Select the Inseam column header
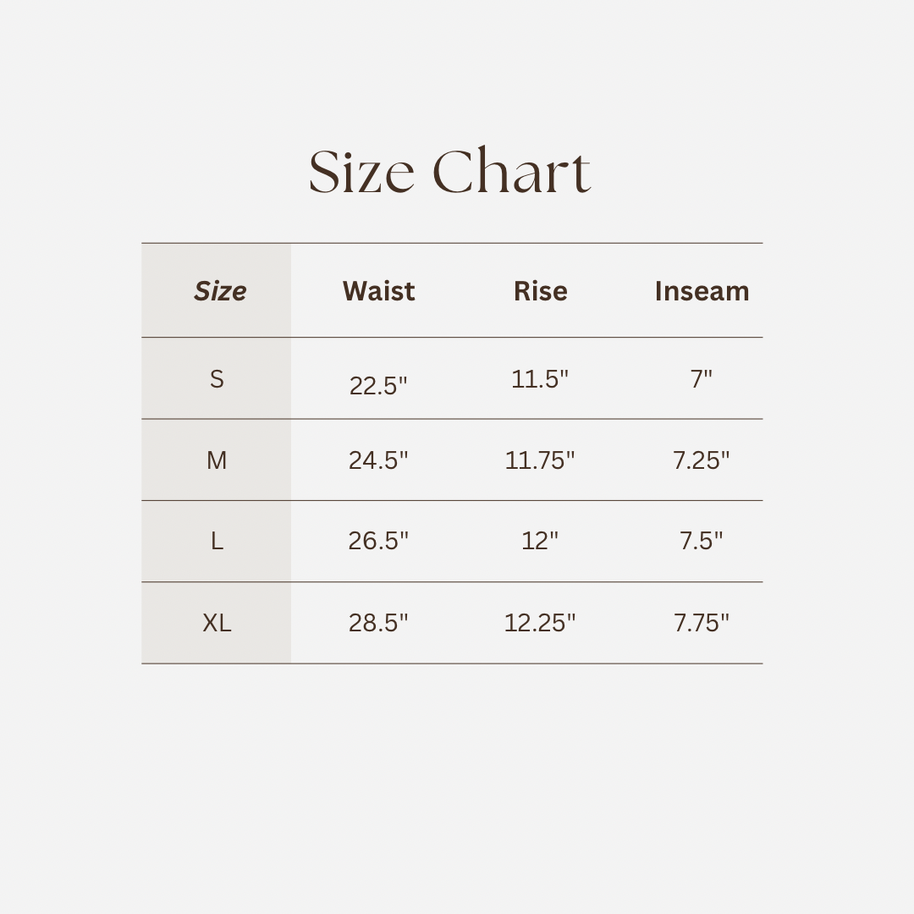The image size is (914, 914). coord(702,291)
